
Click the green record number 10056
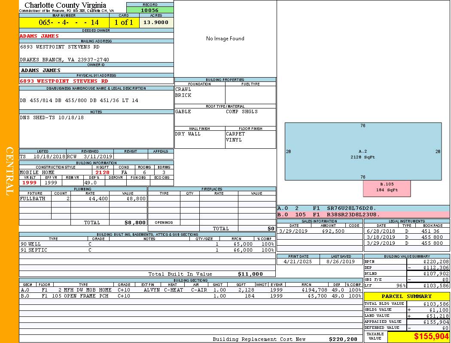pos(150,10)
